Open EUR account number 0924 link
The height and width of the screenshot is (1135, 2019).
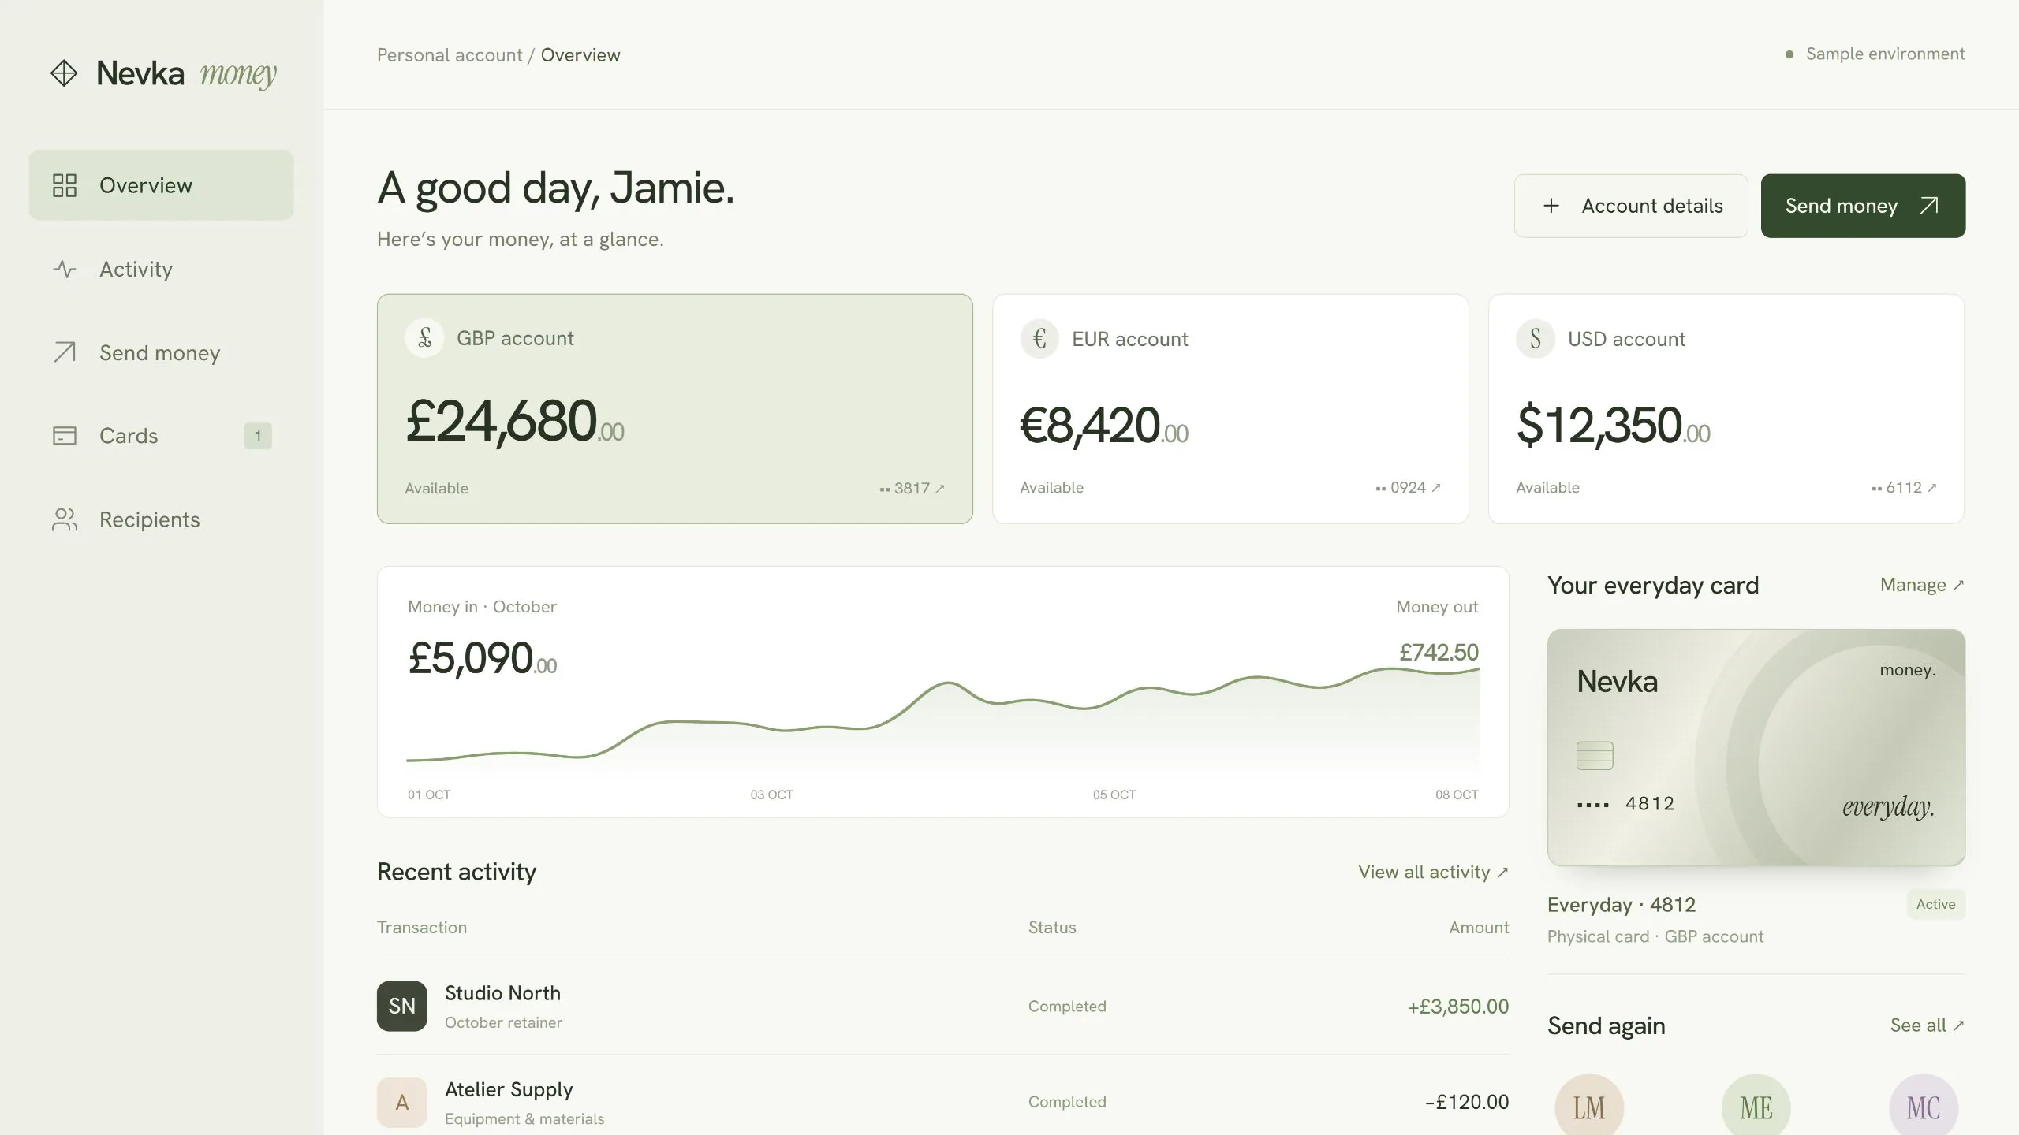point(1409,487)
